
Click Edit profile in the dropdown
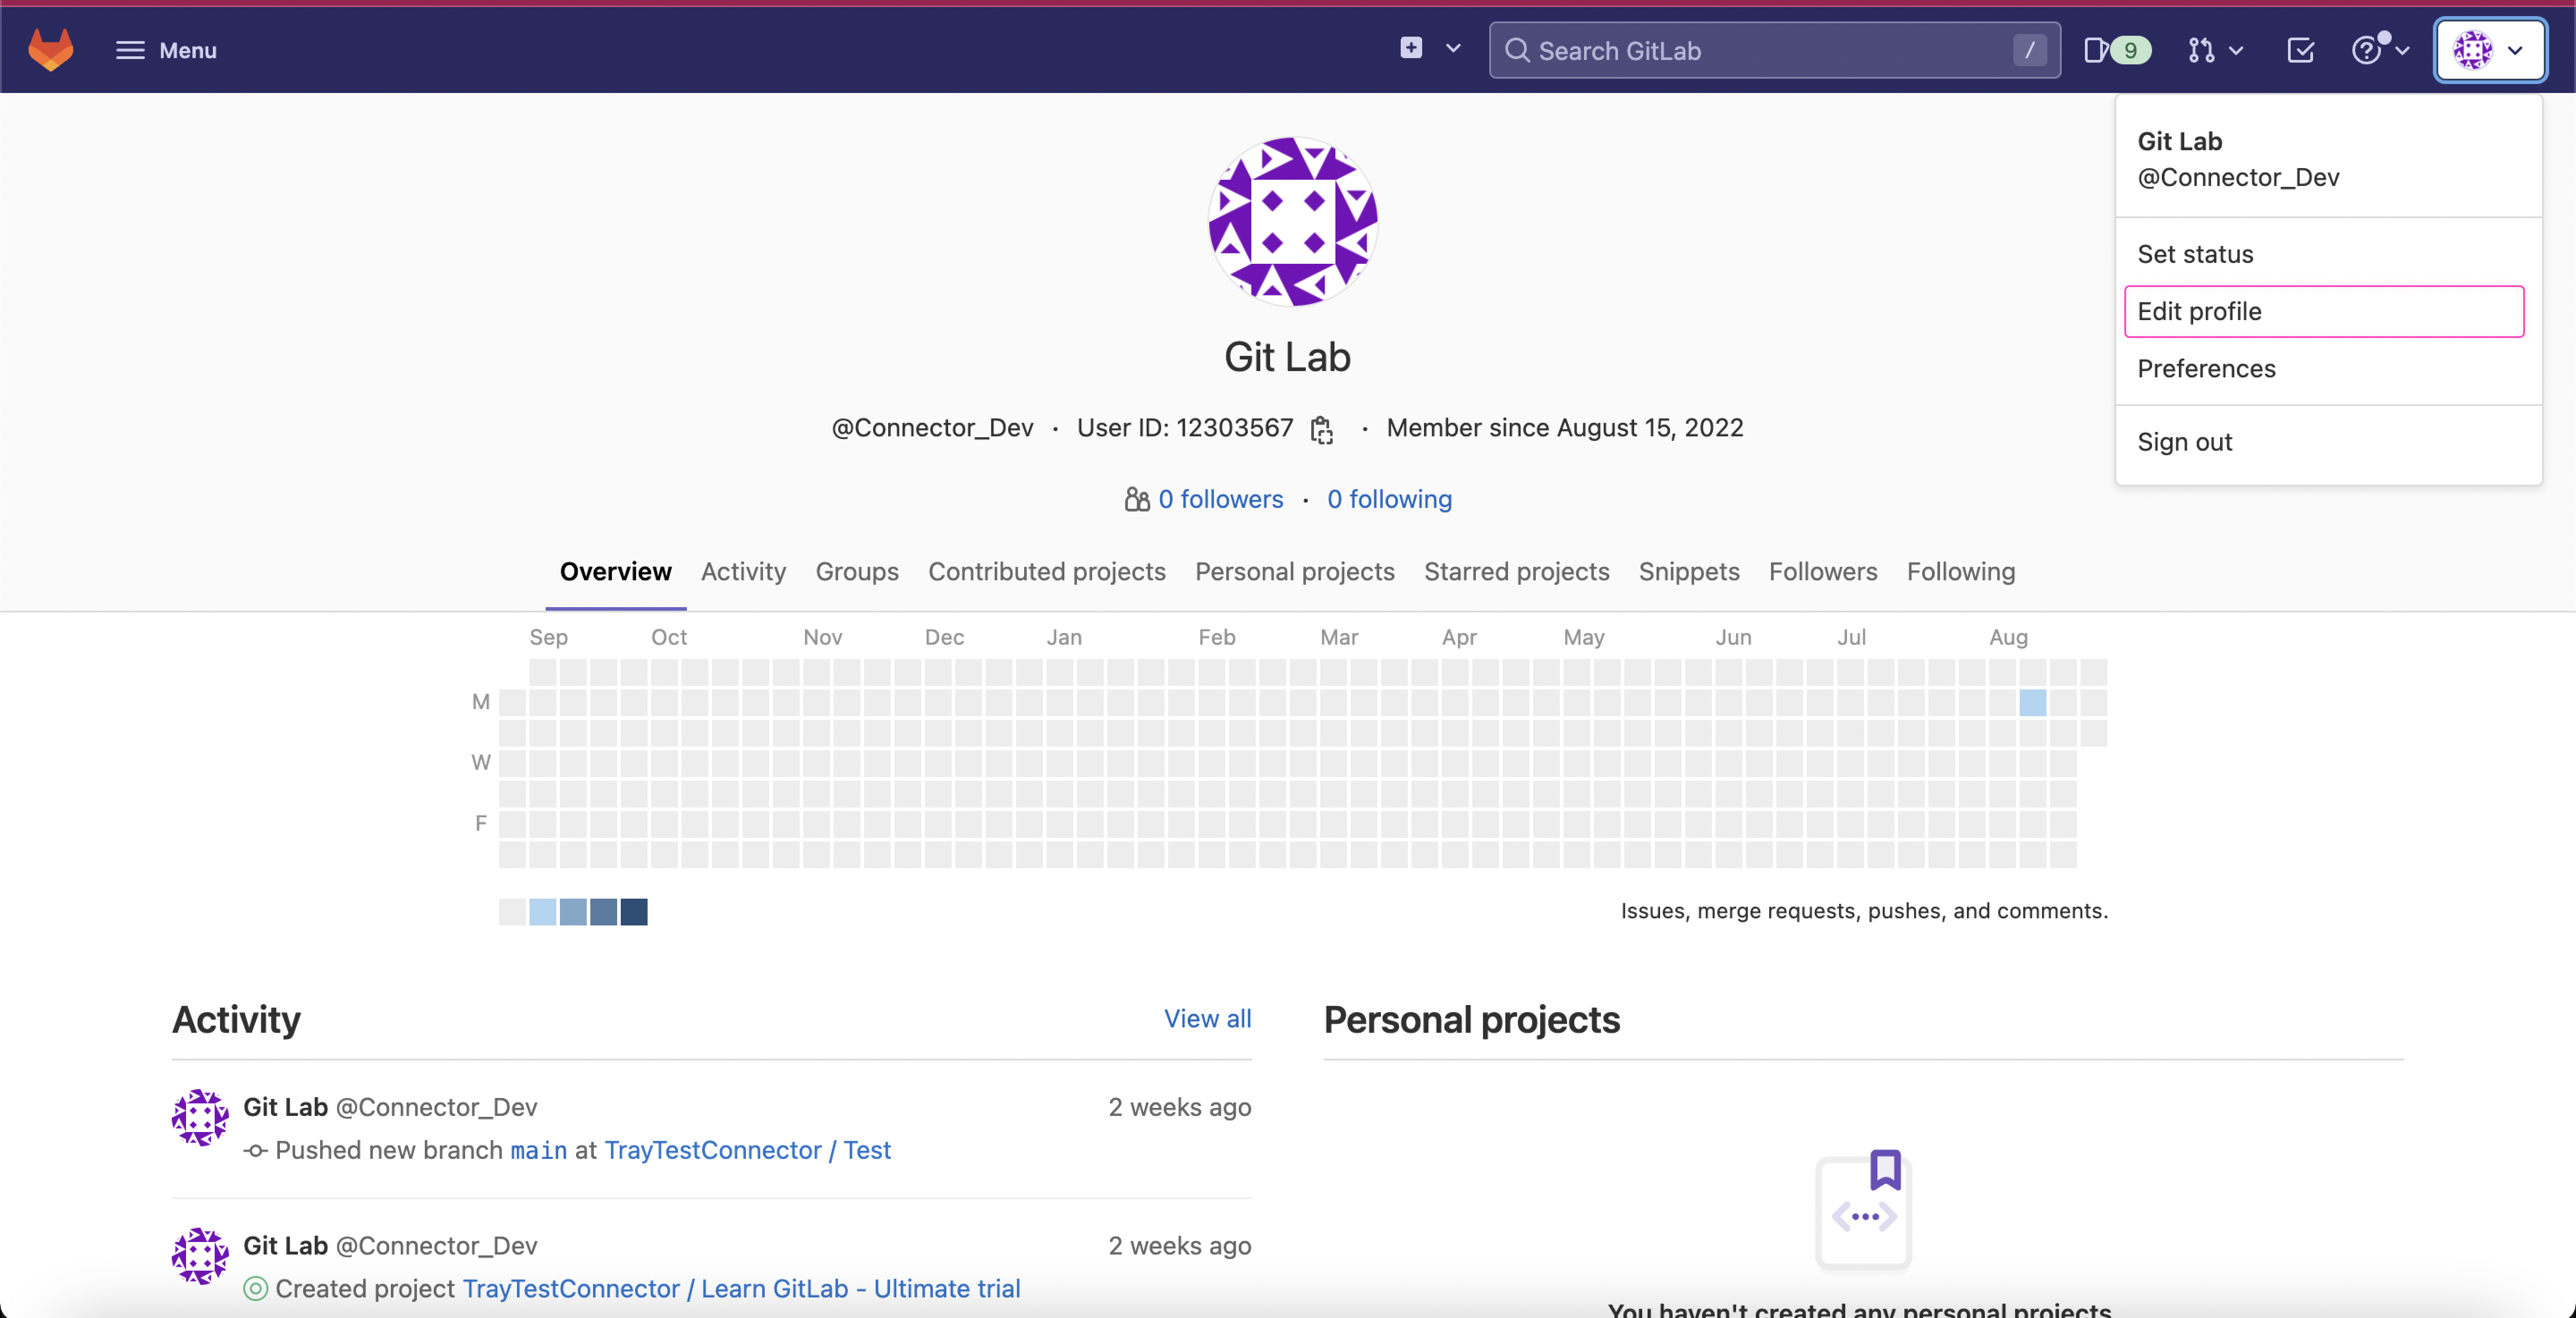click(x=2199, y=311)
